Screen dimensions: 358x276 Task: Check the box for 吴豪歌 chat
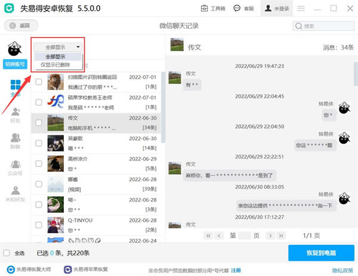tap(39, 143)
